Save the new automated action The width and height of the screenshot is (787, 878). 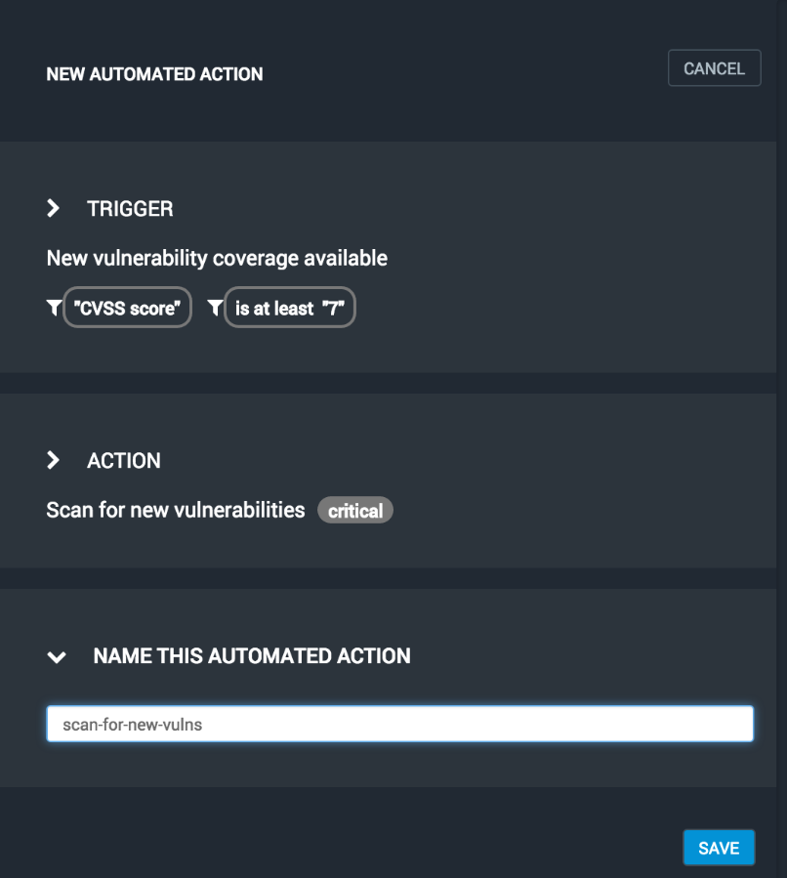719,848
